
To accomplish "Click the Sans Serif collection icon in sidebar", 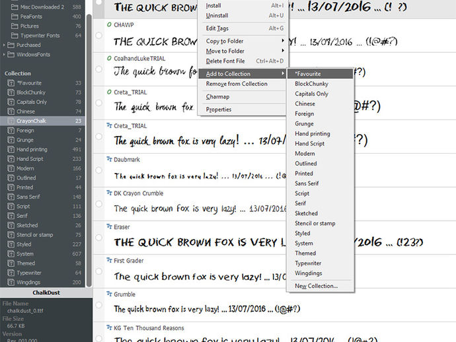I will [x=11, y=197].
